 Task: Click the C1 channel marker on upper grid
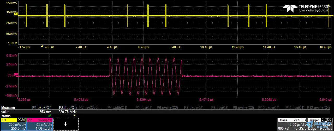[16, 14]
